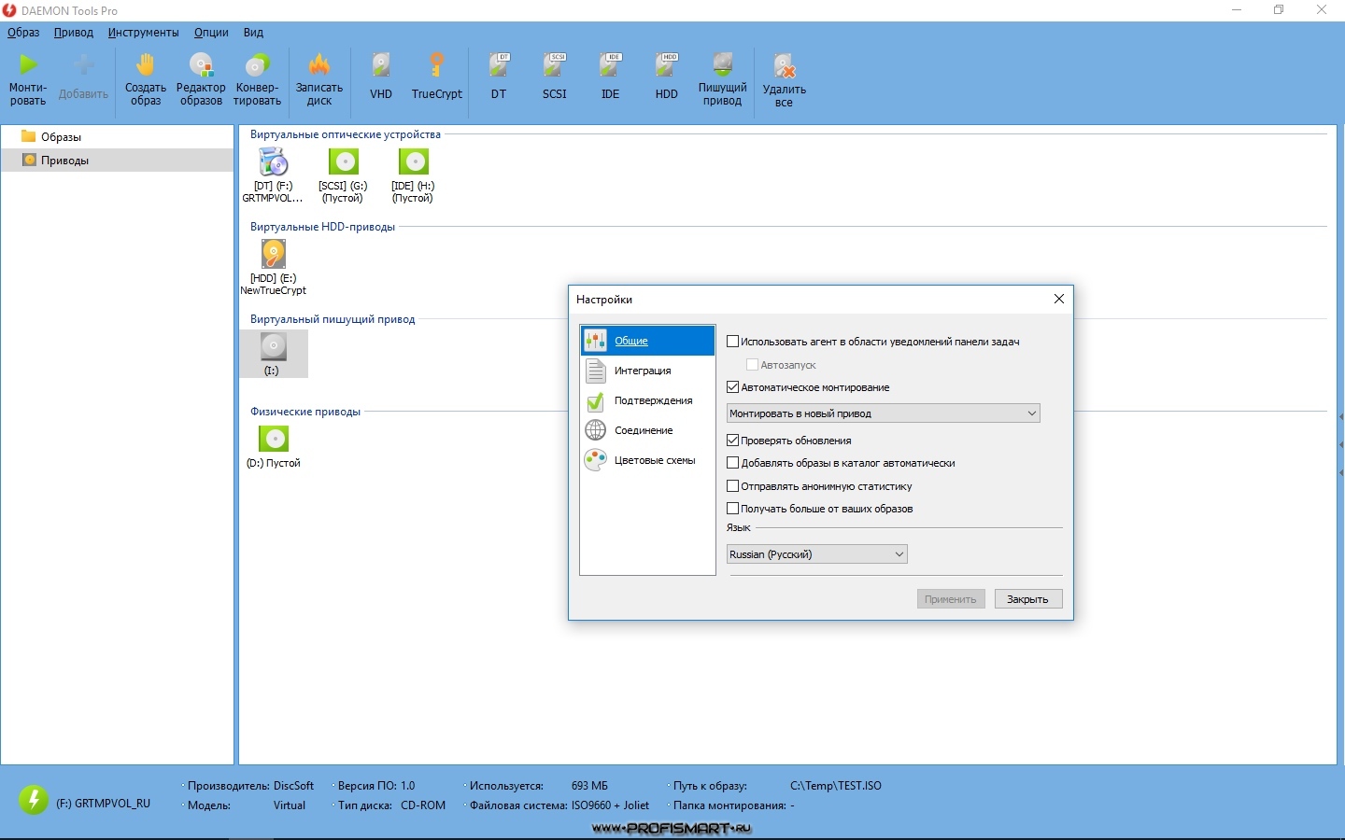The height and width of the screenshot is (840, 1345).
Task: Click Пишущий привод toolbar icon
Action: [x=723, y=78]
